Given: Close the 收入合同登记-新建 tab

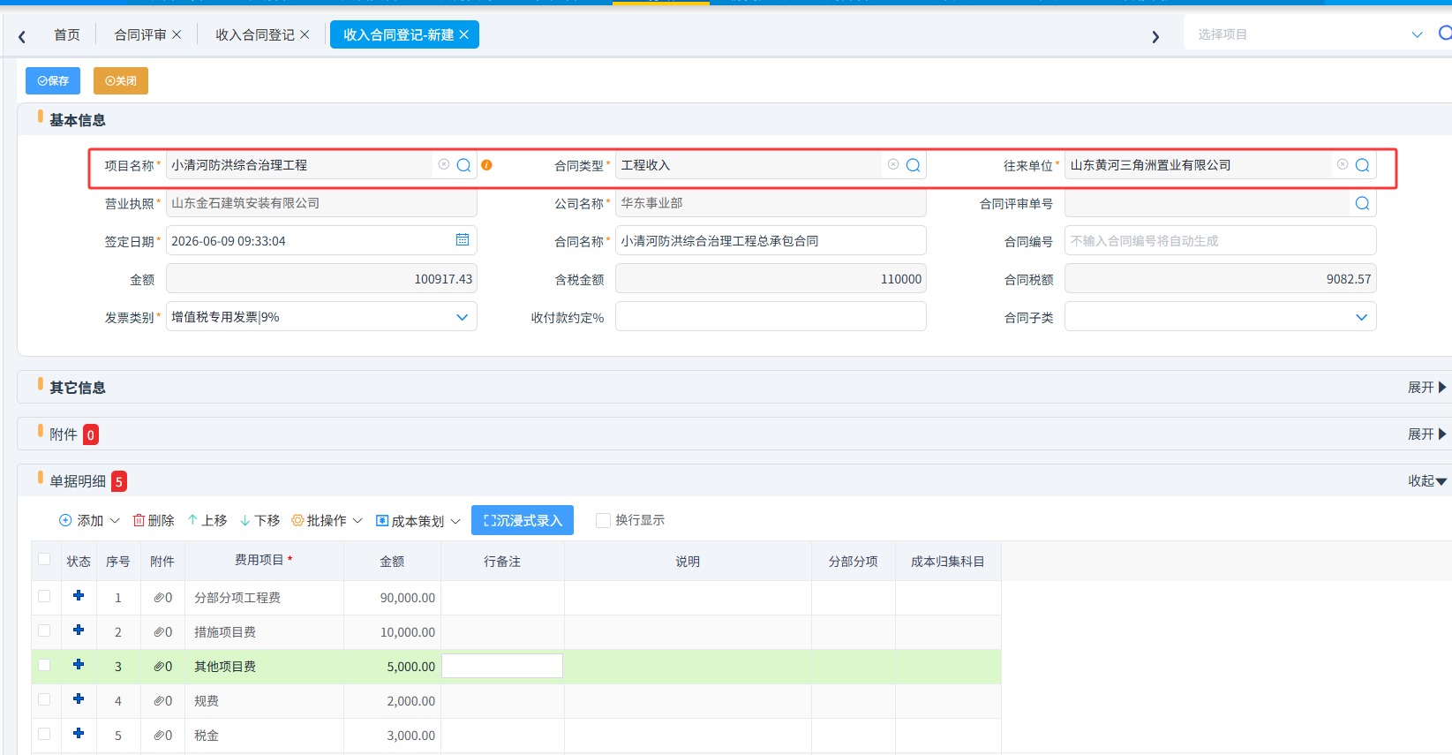Looking at the screenshot, I should [464, 34].
